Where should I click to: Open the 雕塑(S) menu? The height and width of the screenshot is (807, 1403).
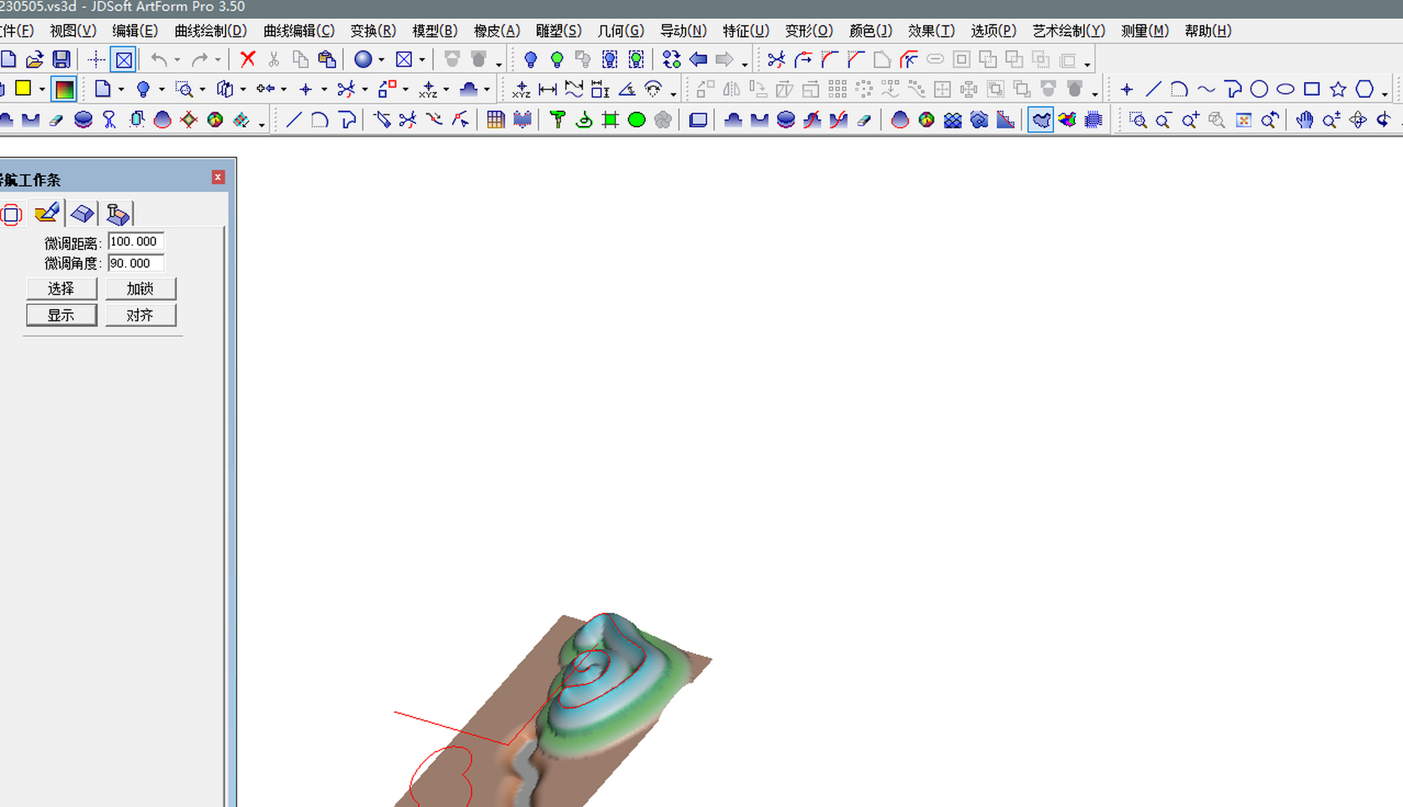point(558,31)
